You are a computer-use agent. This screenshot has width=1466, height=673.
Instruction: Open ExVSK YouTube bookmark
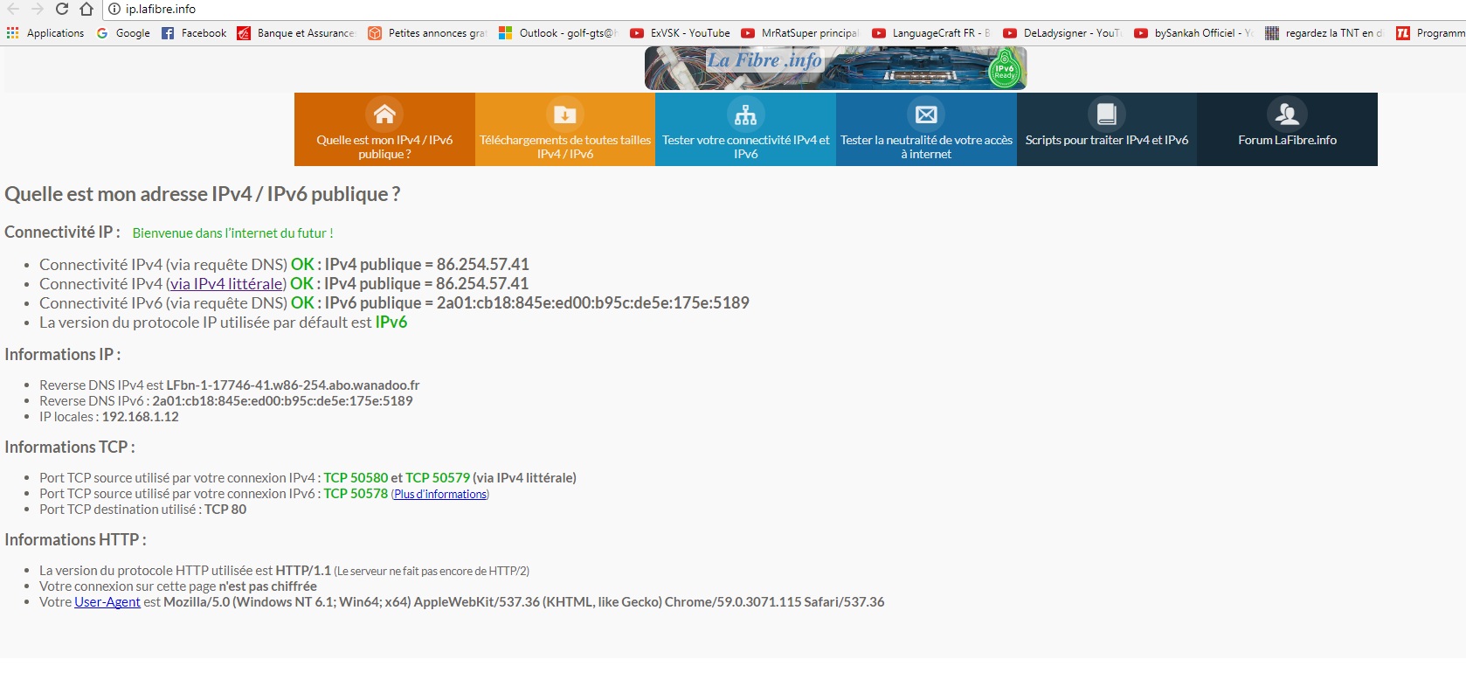tap(681, 33)
